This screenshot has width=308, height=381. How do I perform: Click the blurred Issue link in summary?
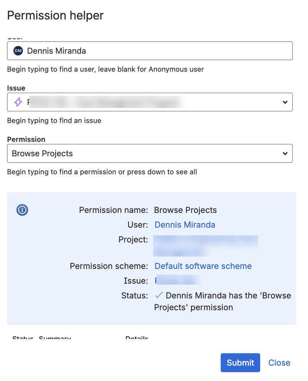click(x=177, y=280)
